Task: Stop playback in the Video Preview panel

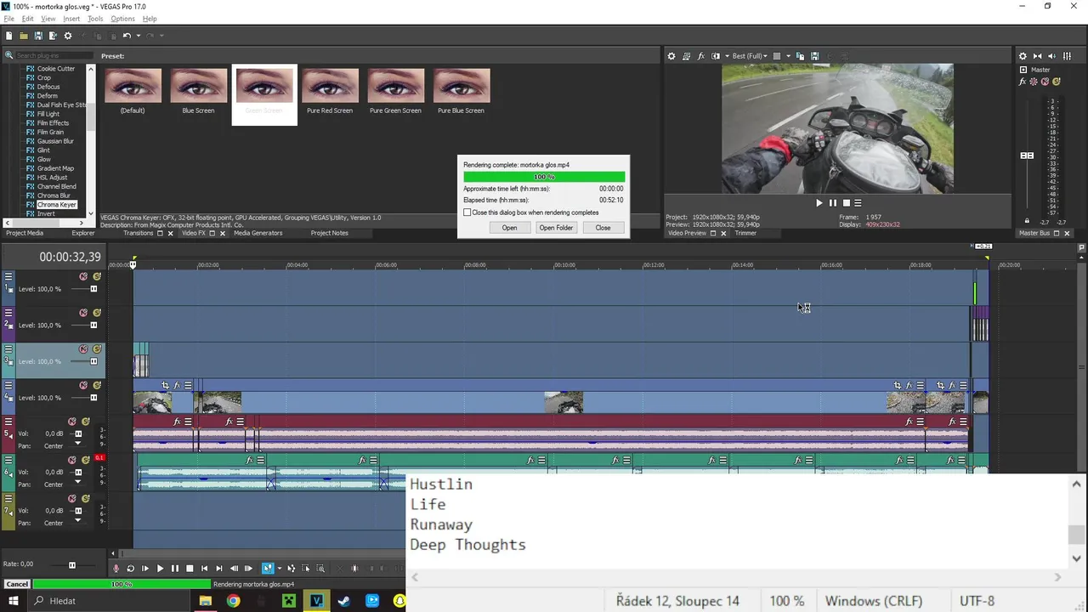Action: [x=846, y=203]
